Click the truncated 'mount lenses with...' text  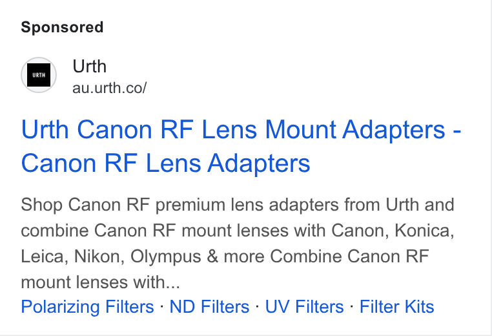(101, 282)
